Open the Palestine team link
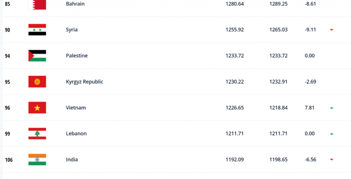 click(77, 55)
